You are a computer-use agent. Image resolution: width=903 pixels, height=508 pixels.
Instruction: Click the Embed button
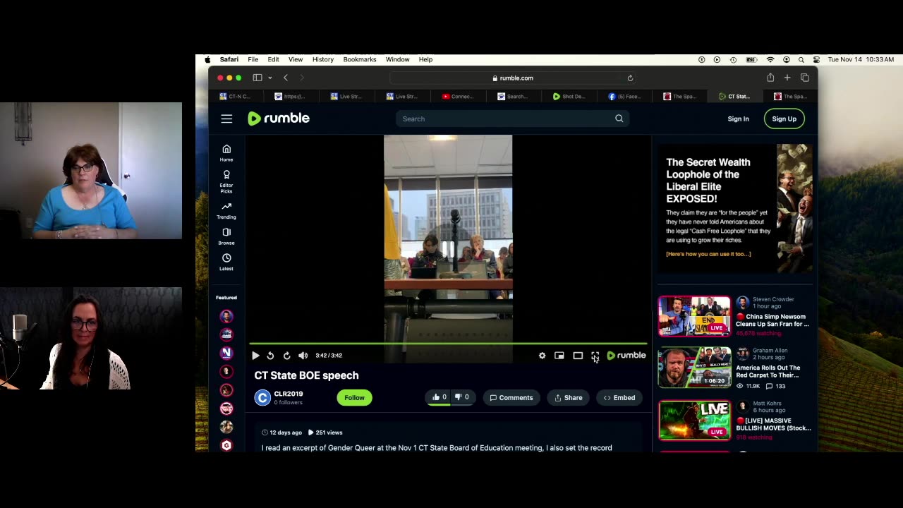tap(619, 397)
